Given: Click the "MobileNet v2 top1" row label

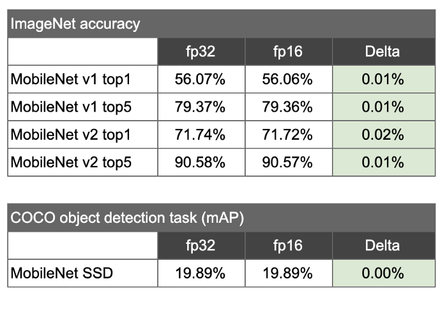Looking at the screenshot, I should 70,135.
